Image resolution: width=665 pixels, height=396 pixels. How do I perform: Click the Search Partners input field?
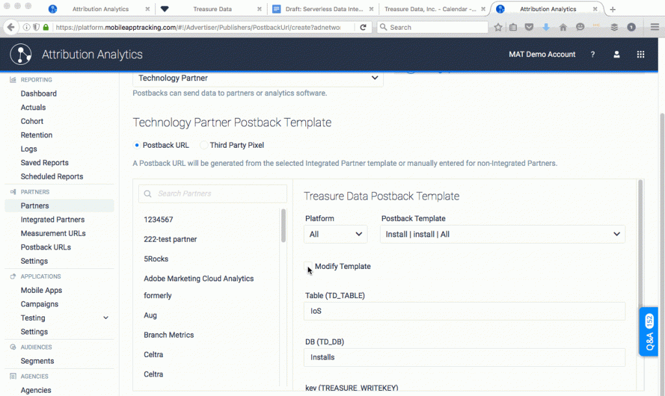pos(212,194)
